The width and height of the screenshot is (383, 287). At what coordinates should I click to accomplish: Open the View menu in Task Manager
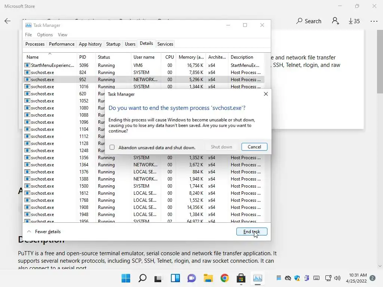[x=62, y=35]
